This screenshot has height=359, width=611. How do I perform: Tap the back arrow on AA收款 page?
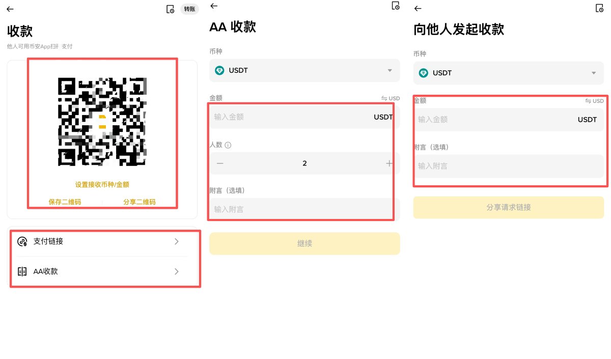214,7
